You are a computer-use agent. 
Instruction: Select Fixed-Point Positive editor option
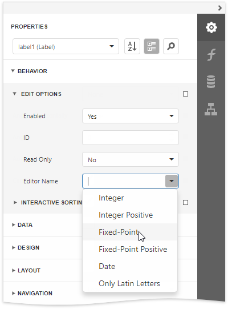[130, 249]
